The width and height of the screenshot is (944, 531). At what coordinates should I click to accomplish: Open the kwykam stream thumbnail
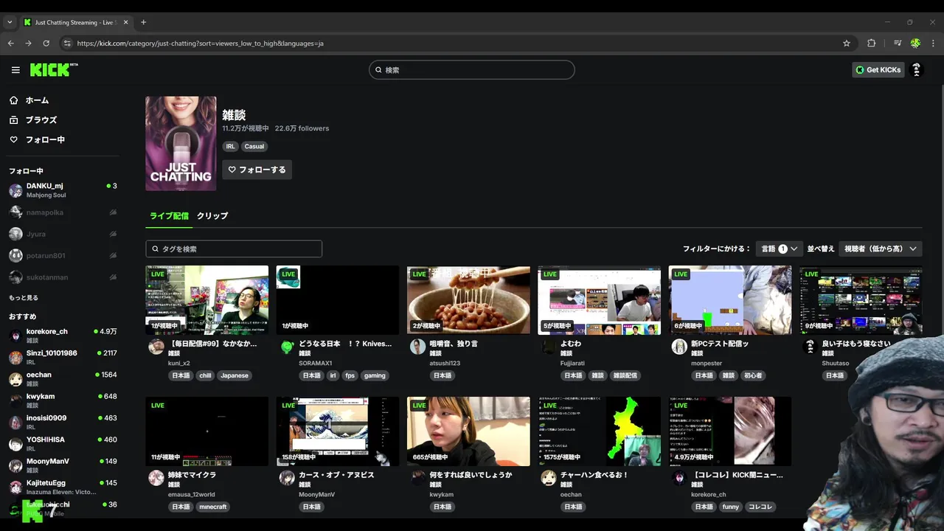(x=468, y=431)
